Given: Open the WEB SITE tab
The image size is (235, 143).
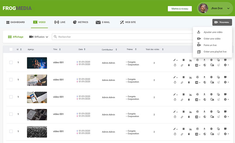Looking at the screenshot, I should 128,22.
